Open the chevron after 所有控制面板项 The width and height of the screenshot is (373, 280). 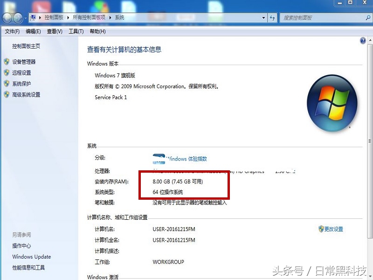(109, 18)
